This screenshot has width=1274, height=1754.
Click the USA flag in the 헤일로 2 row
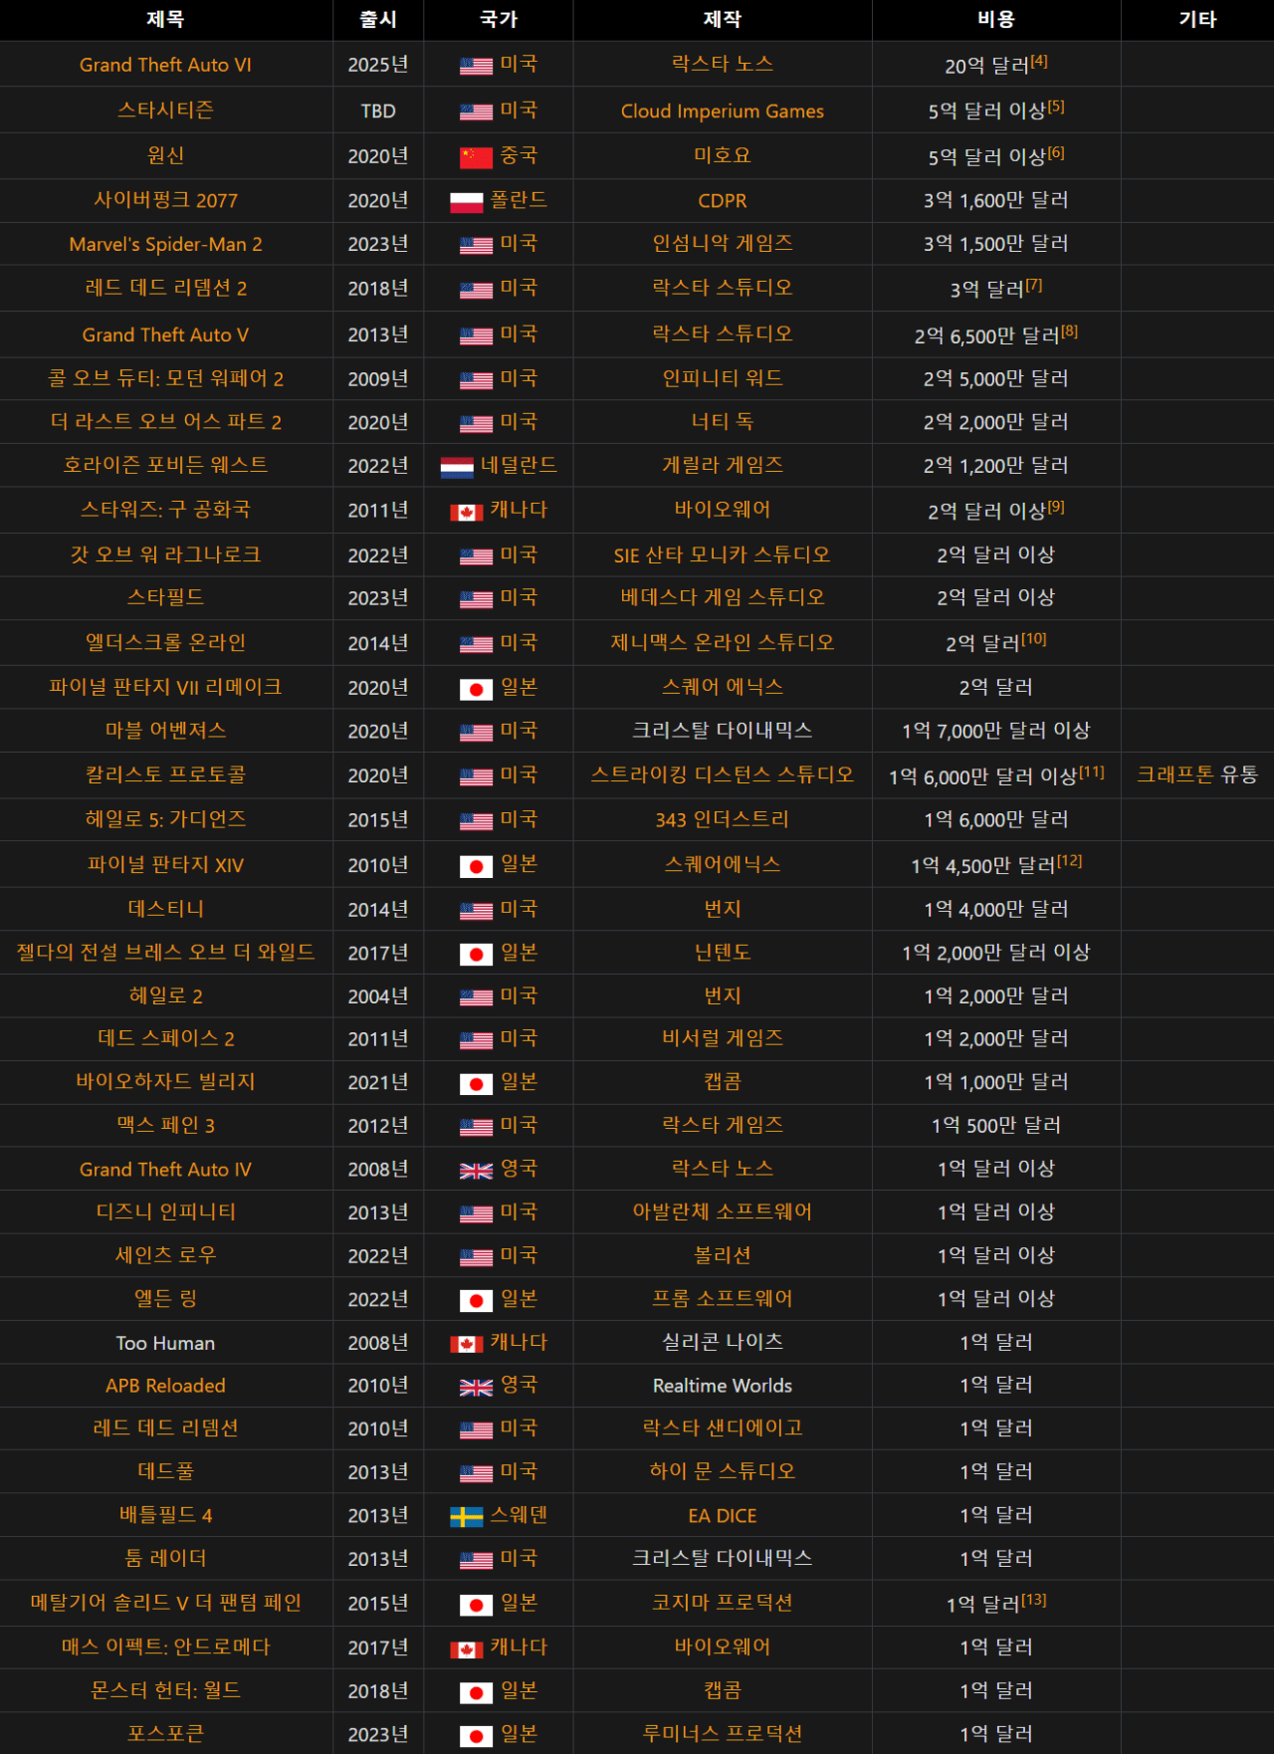476,997
